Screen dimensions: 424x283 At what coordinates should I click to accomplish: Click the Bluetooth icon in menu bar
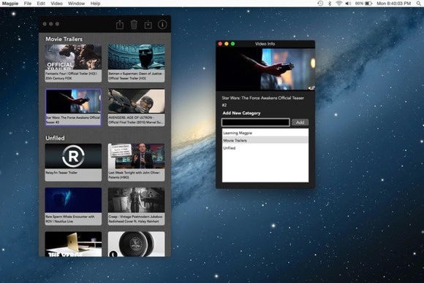[x=330, y=3]
